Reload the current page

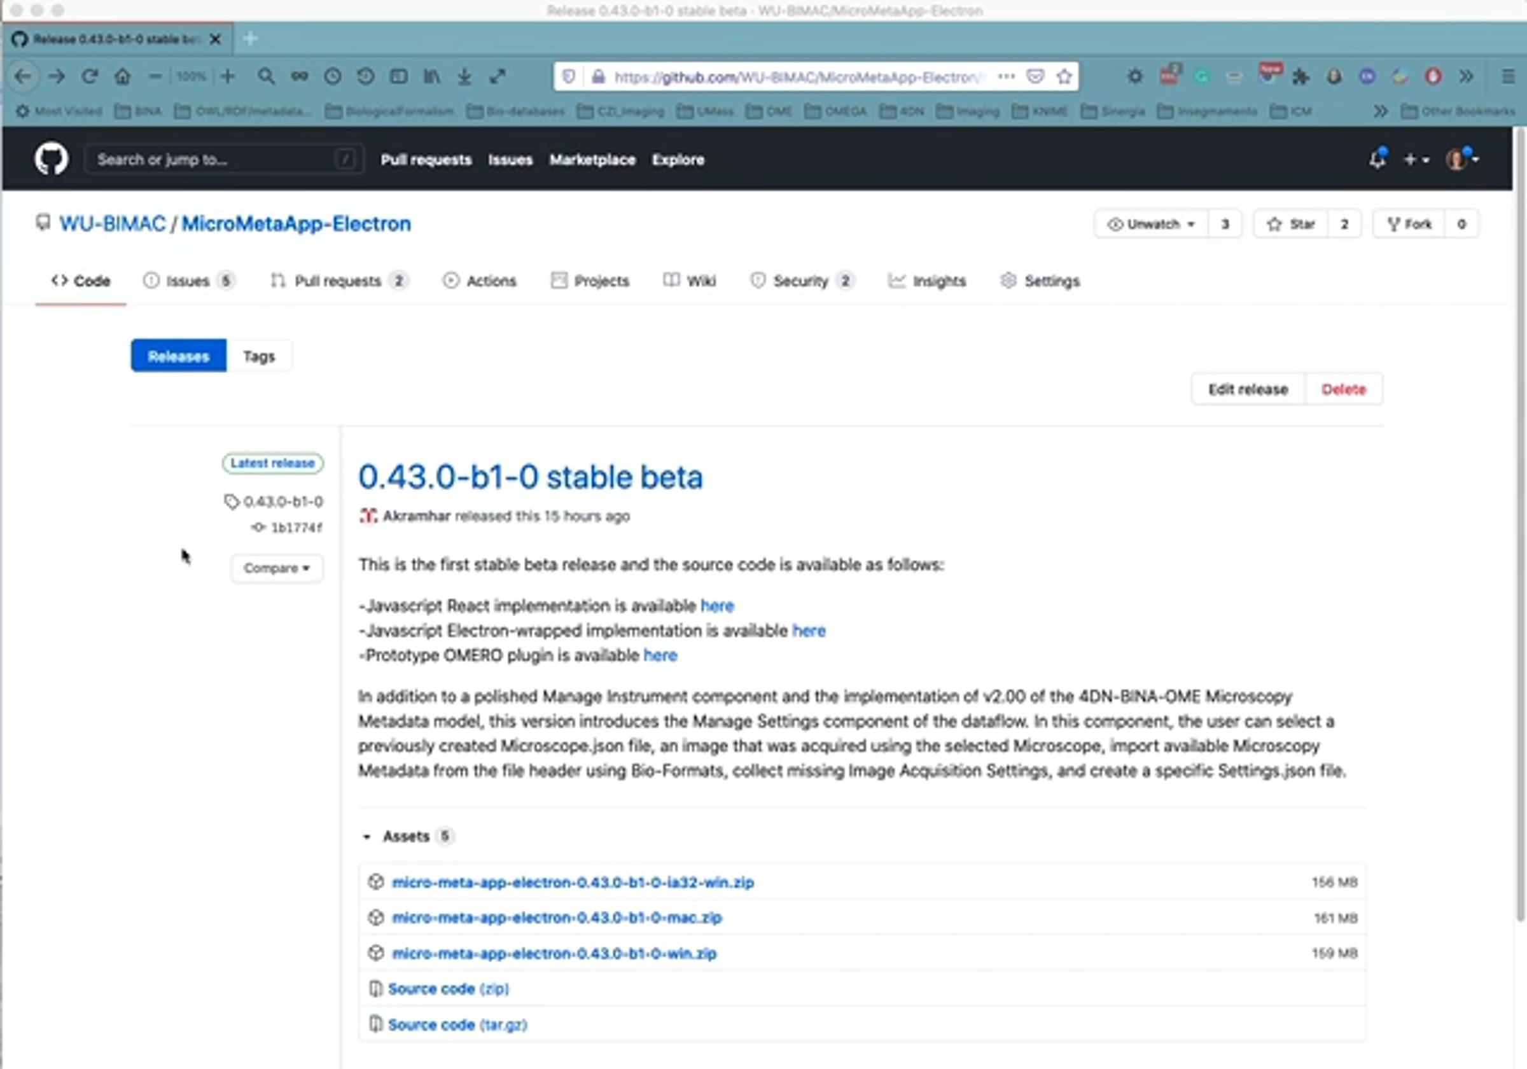[90, 76]
